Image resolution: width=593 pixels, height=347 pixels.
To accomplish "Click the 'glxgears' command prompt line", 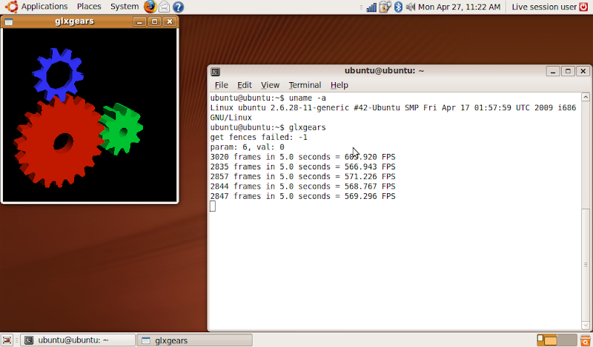I will (268, 127).
